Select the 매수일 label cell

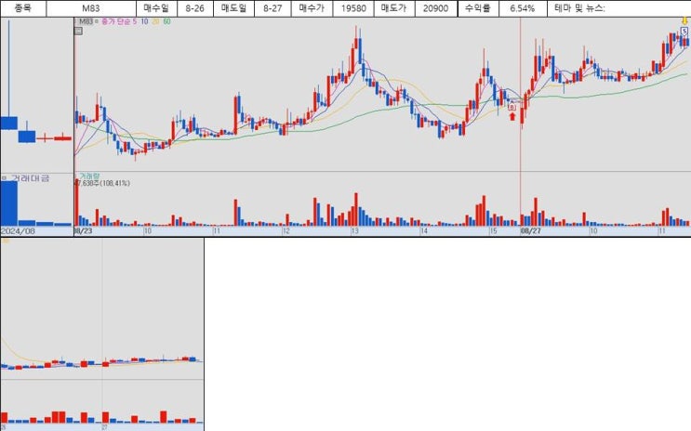coord(156,8)
